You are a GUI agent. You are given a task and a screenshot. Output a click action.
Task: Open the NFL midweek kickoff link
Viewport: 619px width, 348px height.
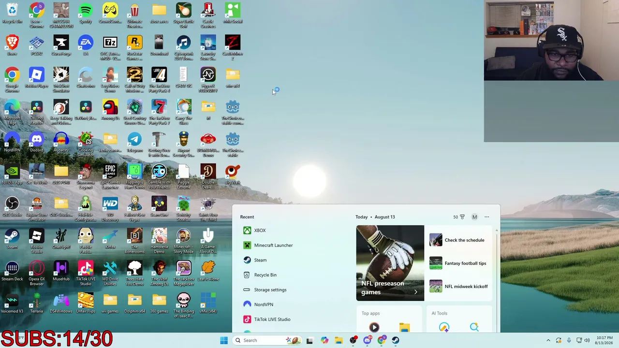(x=459, y=287)
